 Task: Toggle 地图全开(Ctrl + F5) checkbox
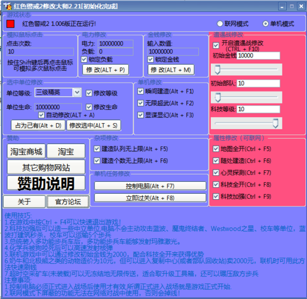[x=216, y=149]
